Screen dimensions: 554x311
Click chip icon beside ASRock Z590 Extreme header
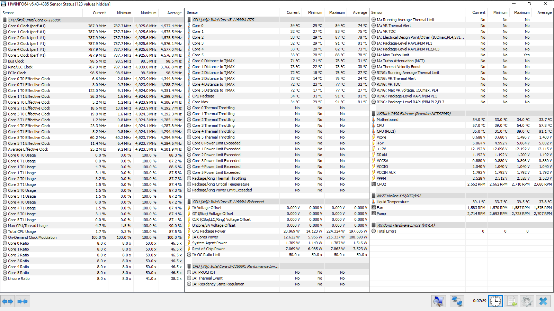click(374, 114)
